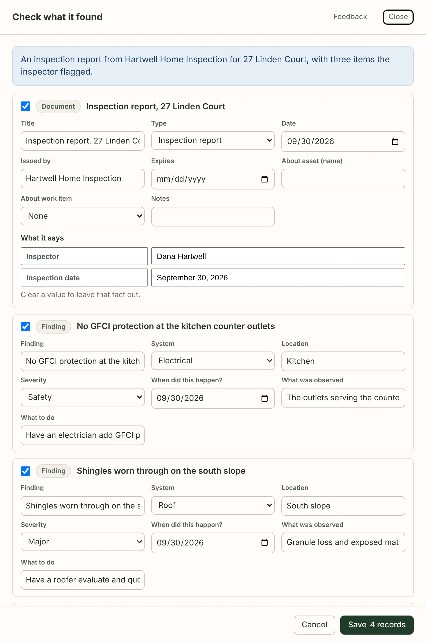Edit the Kitchen location field
The width and height of the screenshot is (426, 643).
coord(343,361)
